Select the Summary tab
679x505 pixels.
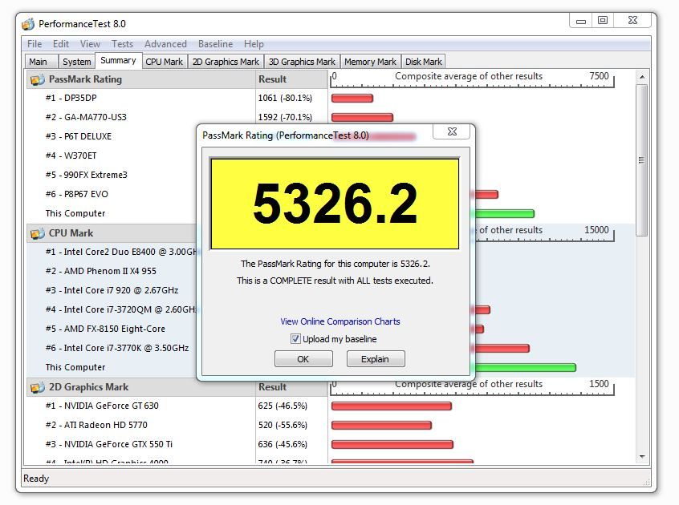[118, 61]
